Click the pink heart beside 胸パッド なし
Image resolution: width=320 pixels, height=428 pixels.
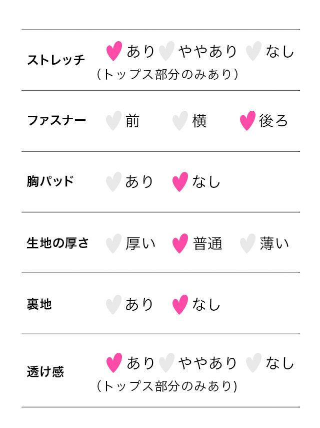180,182
